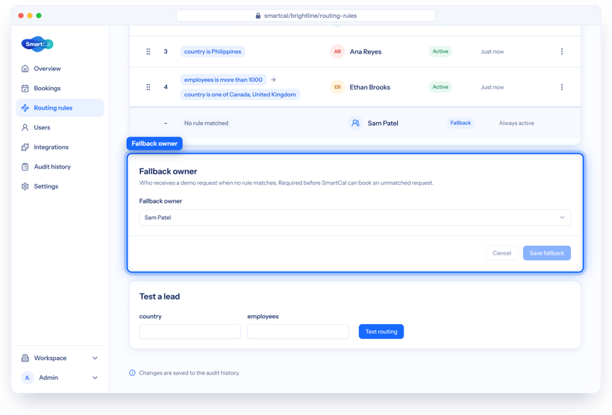Viewport: 612px width, 415px height.
Task: Click the name Sam Patel in fallback row
Action: click(x=383, y=123)
